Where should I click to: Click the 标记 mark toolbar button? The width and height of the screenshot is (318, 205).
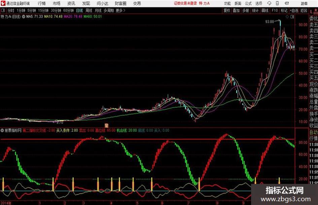284,10
